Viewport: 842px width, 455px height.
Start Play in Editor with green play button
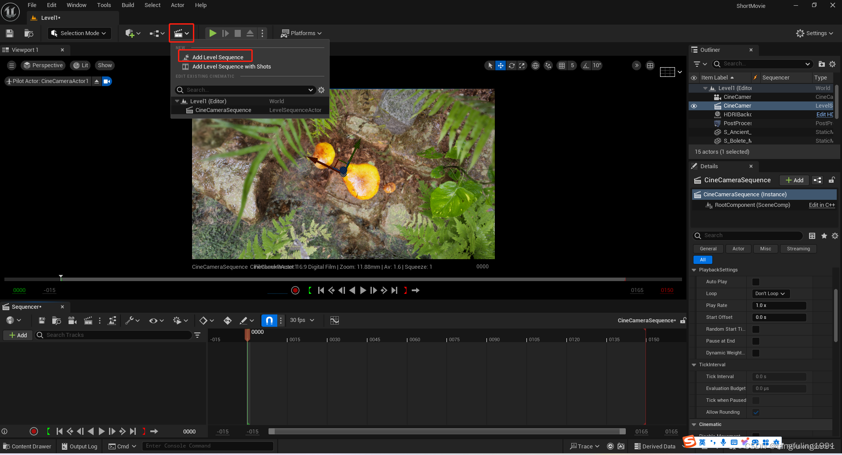213,33
